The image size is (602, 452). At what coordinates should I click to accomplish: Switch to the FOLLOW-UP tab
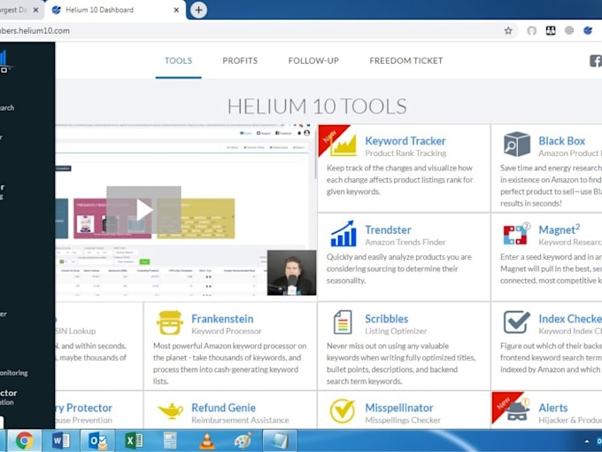click(x=313, y=61)
